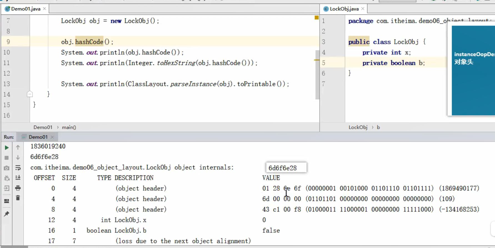Click the yellow warning indicator atop Demo01 editor
Screen dimensions: 495x248
317,17
